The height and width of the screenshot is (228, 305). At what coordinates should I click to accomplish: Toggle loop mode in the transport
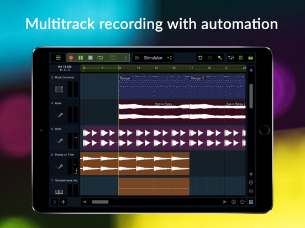[100, 58]
